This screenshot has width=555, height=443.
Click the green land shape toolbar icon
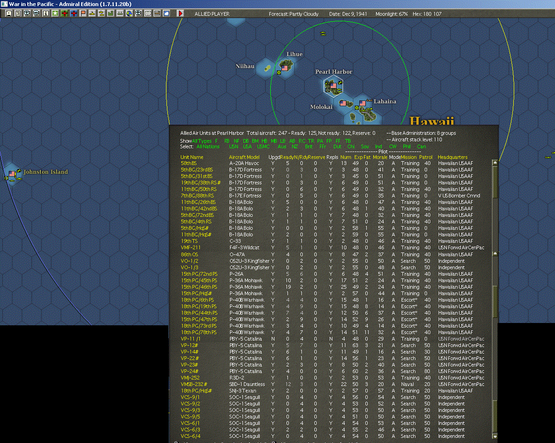pyautogui.click(x=110, y=13)
